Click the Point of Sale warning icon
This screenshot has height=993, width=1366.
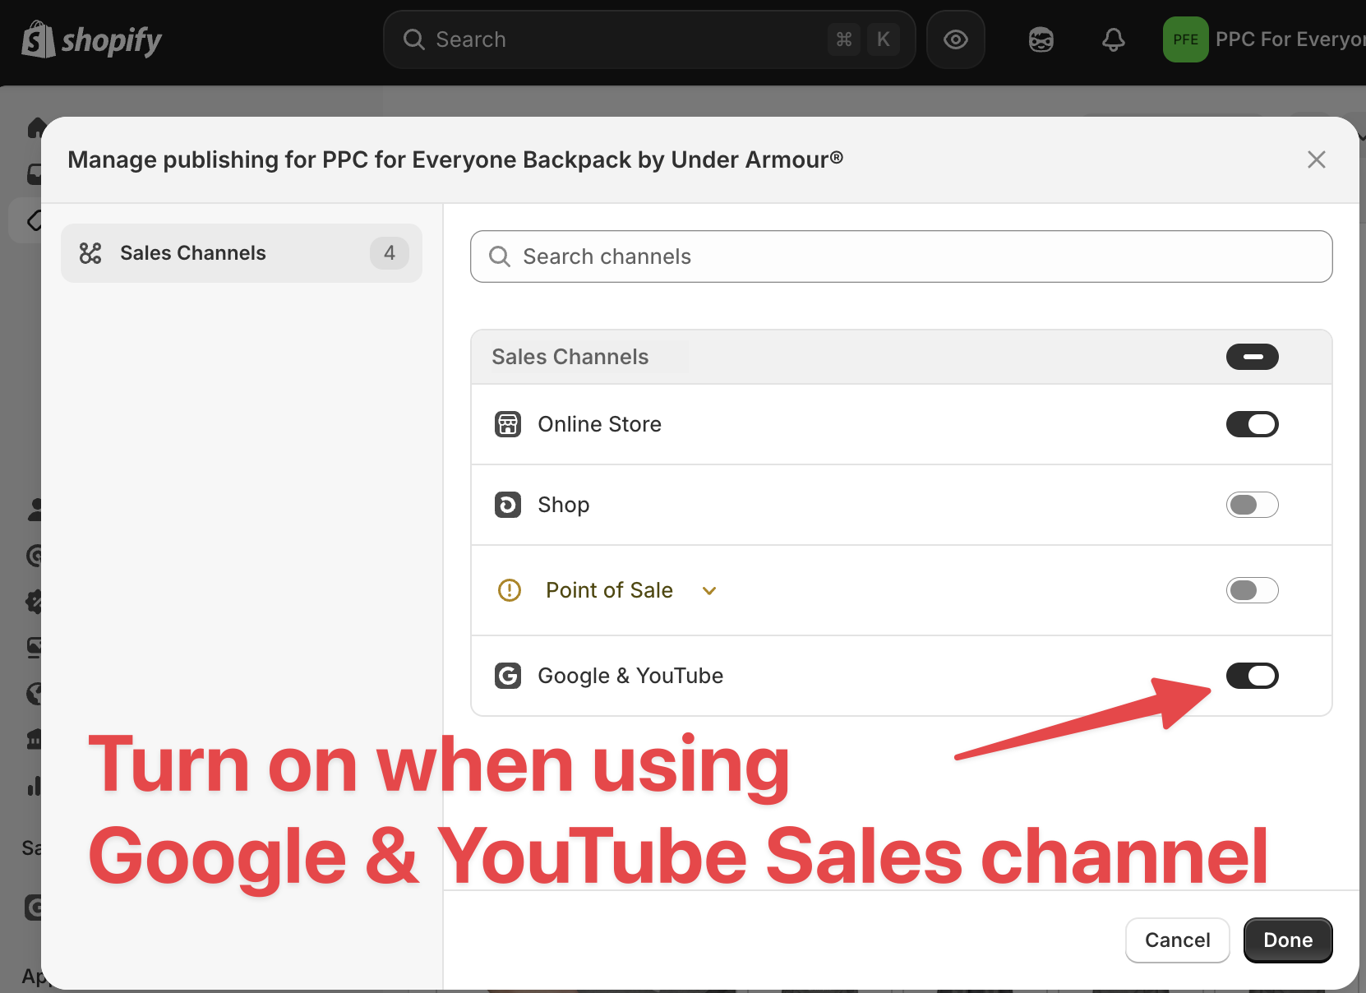[x=510, y=590]
